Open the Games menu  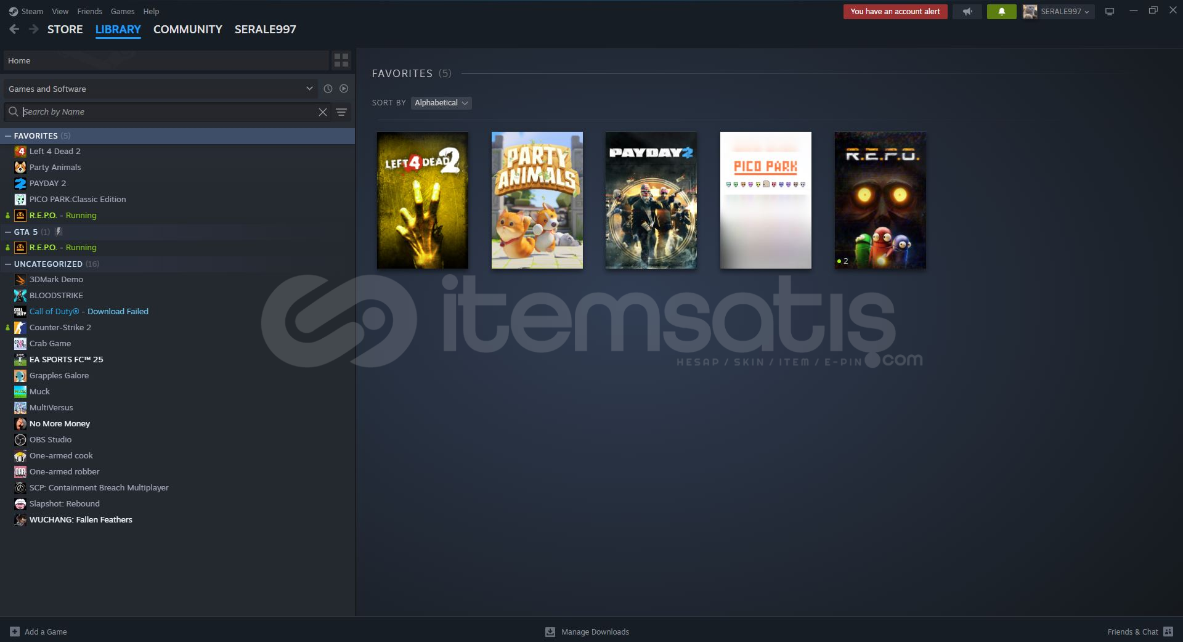[x=123, y=11]
